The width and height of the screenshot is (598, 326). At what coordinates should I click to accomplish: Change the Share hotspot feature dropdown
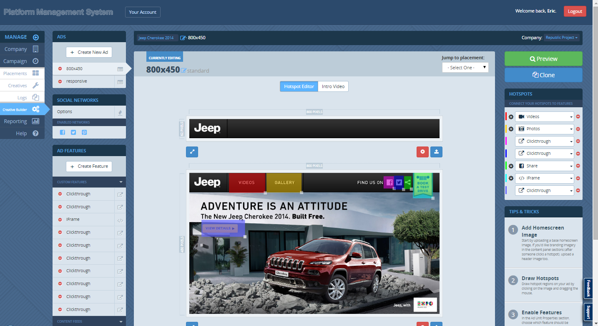(544, 166)
